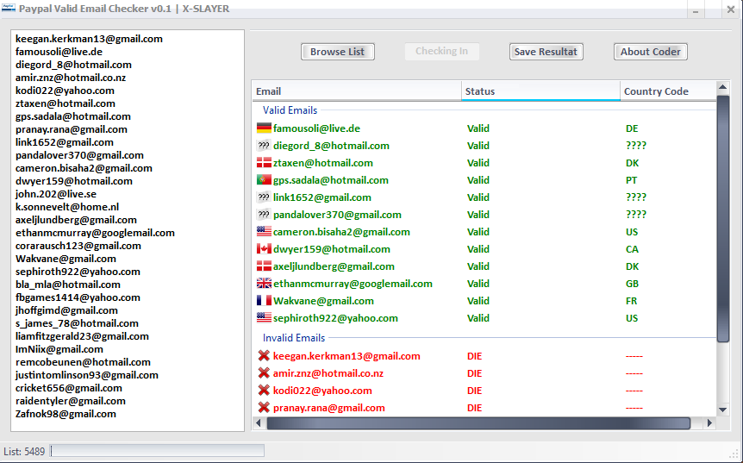This screenshot has height=463, width=743.
Task: Select the GB country code cell
Action: 632,284
